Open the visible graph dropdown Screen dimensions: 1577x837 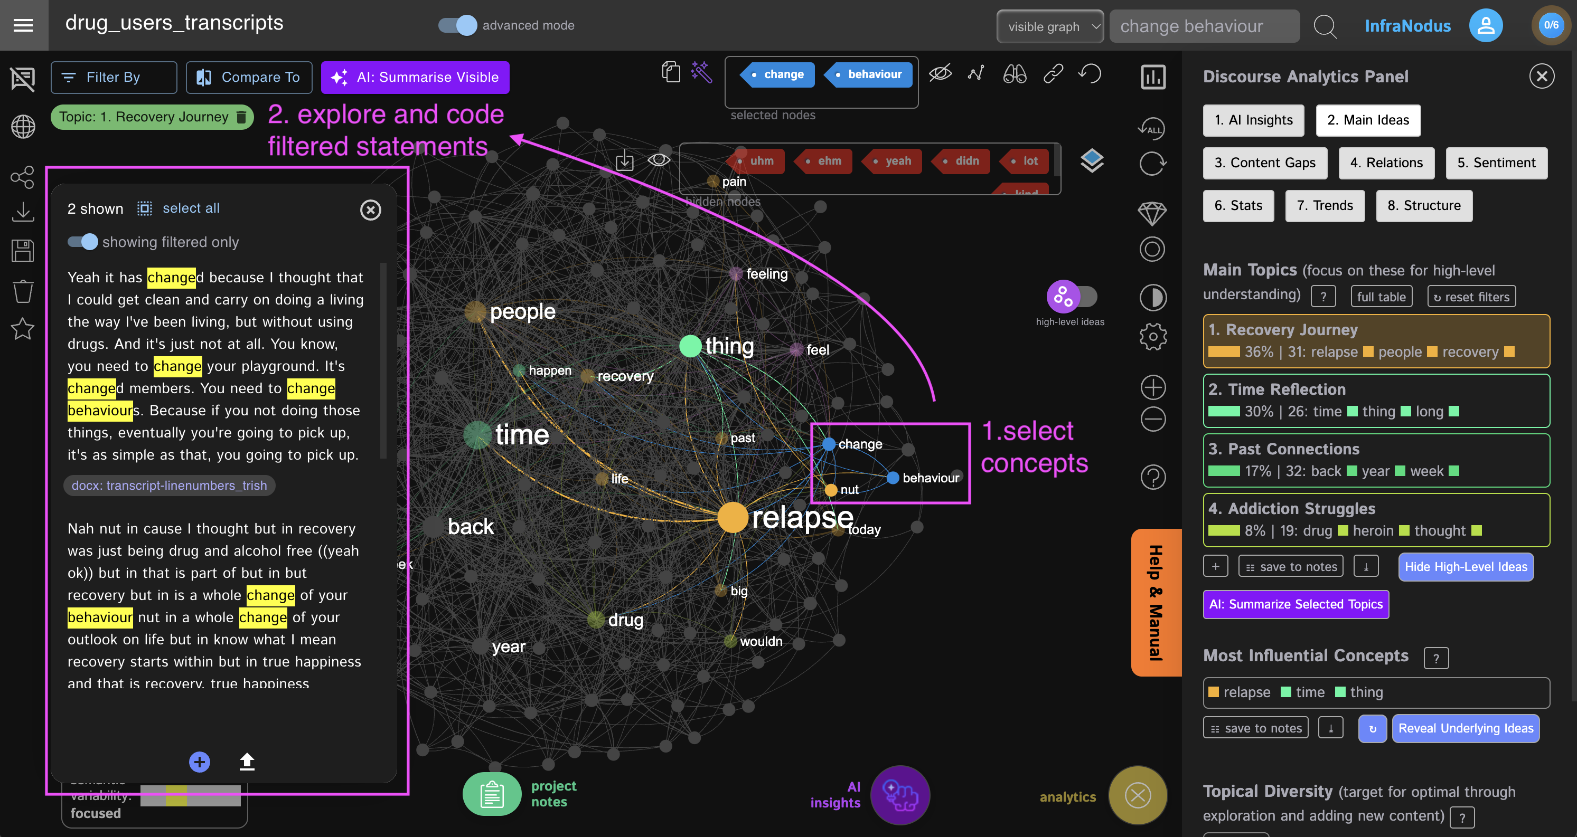(1049, 26)
